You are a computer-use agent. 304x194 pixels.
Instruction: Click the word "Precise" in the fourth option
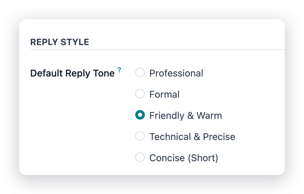(219, 137)
